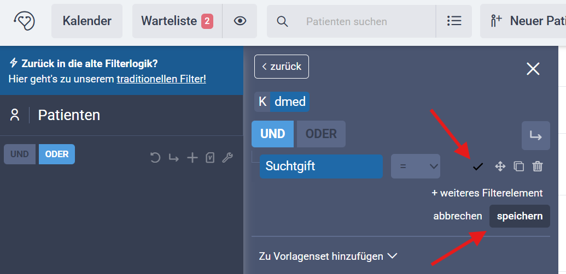Follow the "traditionellen Filter!" link
Screen dimensions: 566x274
tap(161, 79)
